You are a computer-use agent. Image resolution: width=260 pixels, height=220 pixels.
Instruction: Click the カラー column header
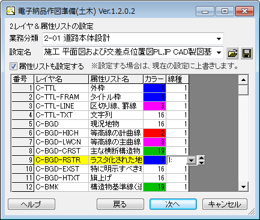click(154, 79)
